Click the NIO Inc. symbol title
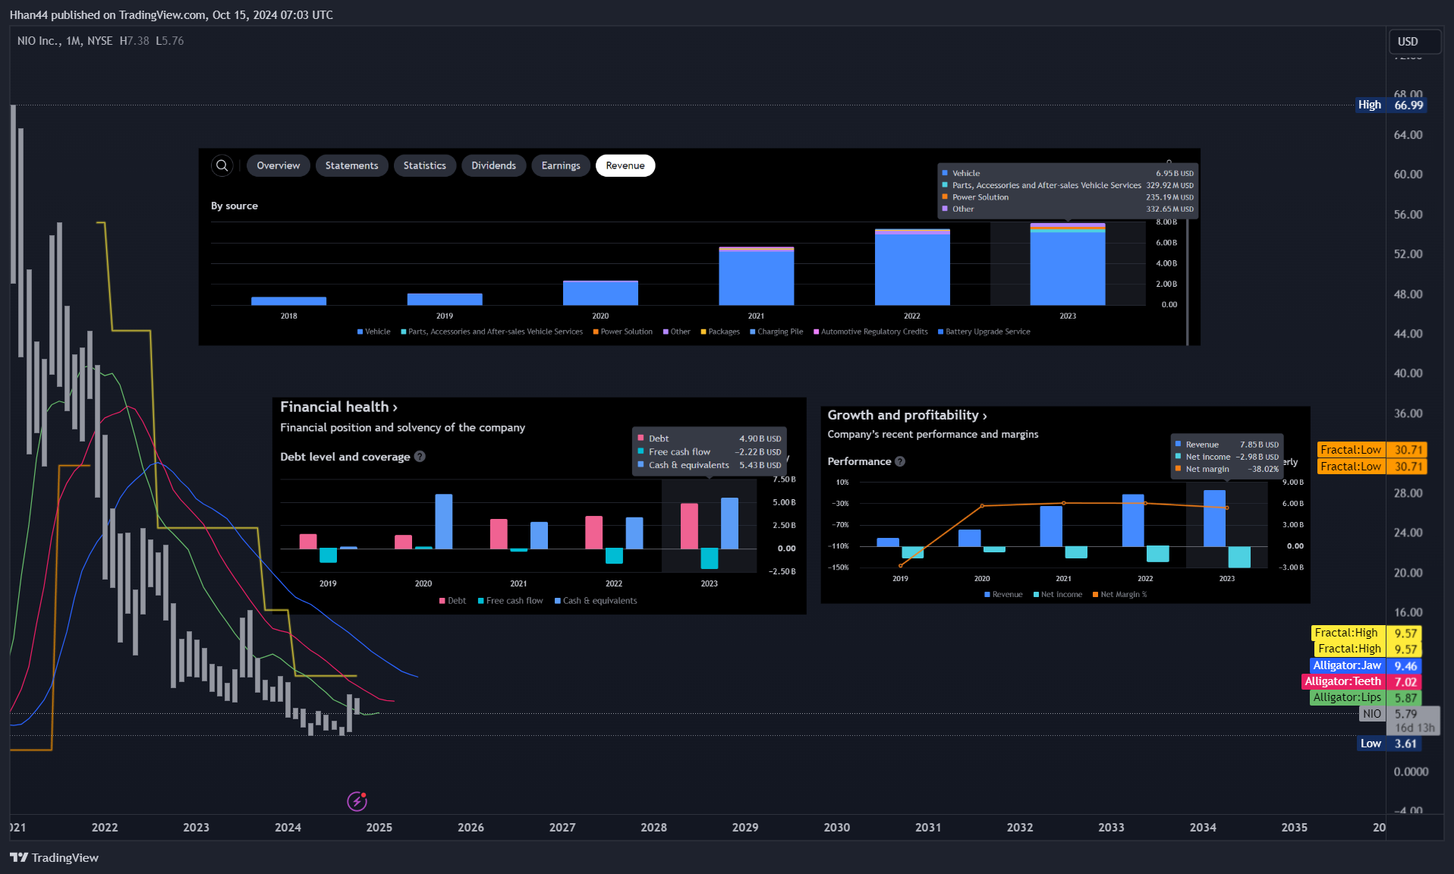 click(39, 41)
